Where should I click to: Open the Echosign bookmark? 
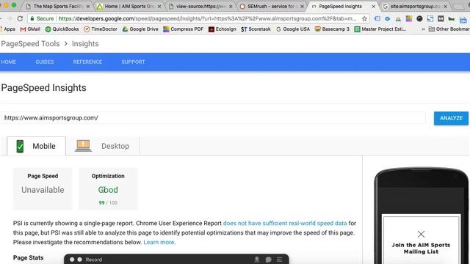point(222,29)
